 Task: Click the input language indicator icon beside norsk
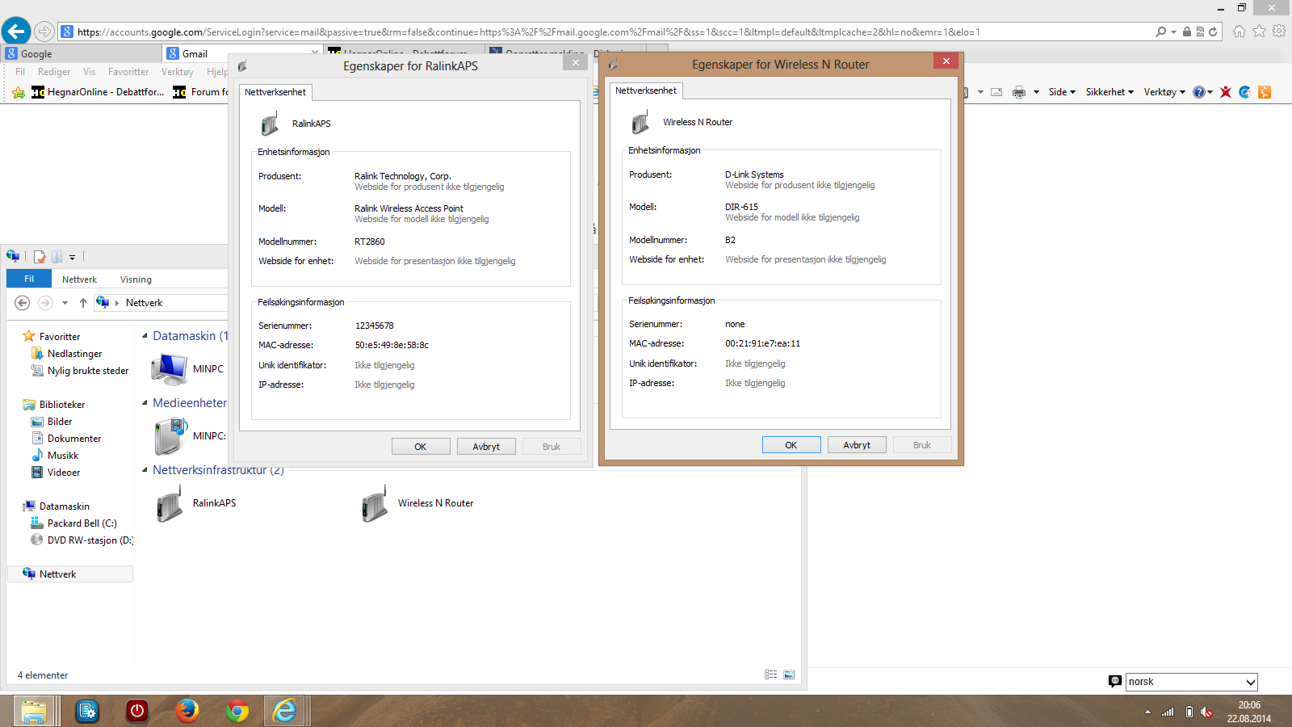point(1115,681)
